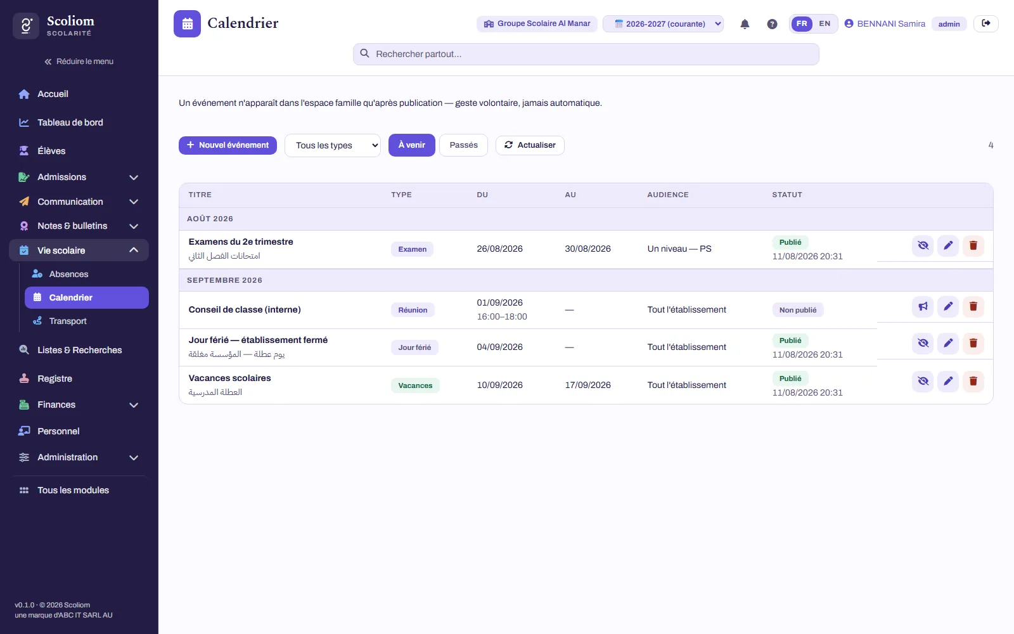The height and width of the screenshot is (634, 1014).
Task: Open Tous les modules
Action: click(79, 490)
